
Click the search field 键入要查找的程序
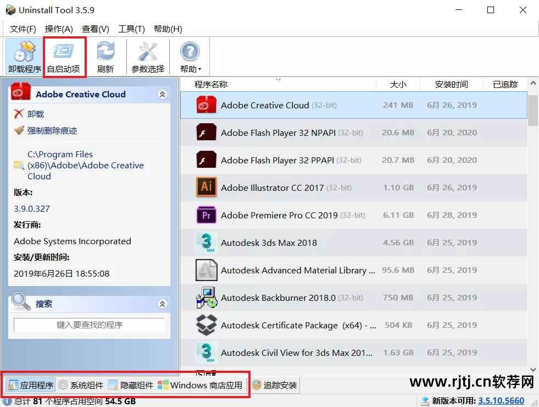pyautogui.click(x=90, y=324)
